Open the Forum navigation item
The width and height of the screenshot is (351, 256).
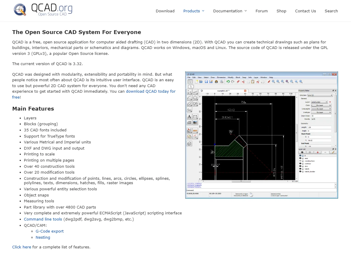tap(261, 11)
